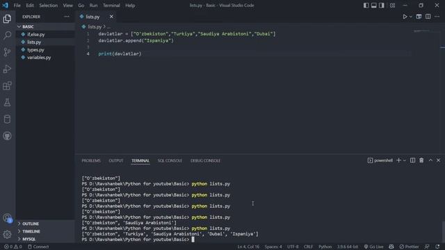Toggle the secondary side bar layout icon

(382, 6)
